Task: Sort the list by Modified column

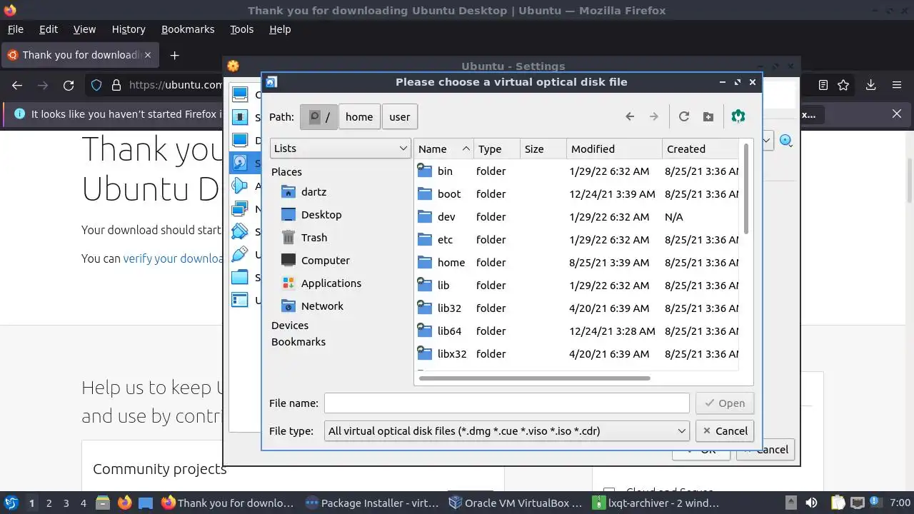Action: pos(615,149)
